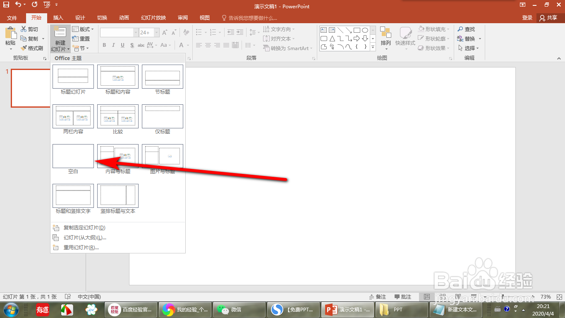Toggle strikethrough abc formatting
The width and height of the screenshot is (565, 318).
tap(141, 45)
